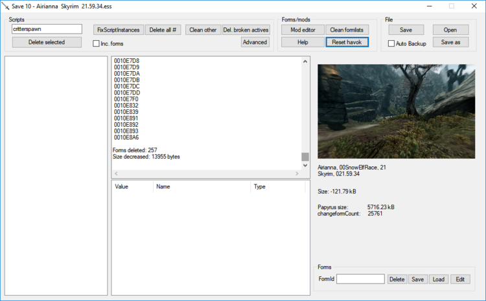Click the Papyrus size value 5716.23 kB
Viewport: 486px width, 301px height.
(381, 207)
